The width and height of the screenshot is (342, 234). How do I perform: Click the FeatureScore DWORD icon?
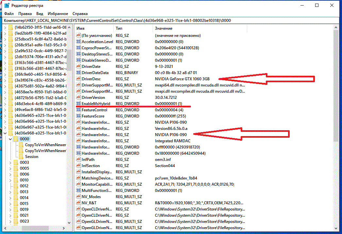[x=78, y=116]
